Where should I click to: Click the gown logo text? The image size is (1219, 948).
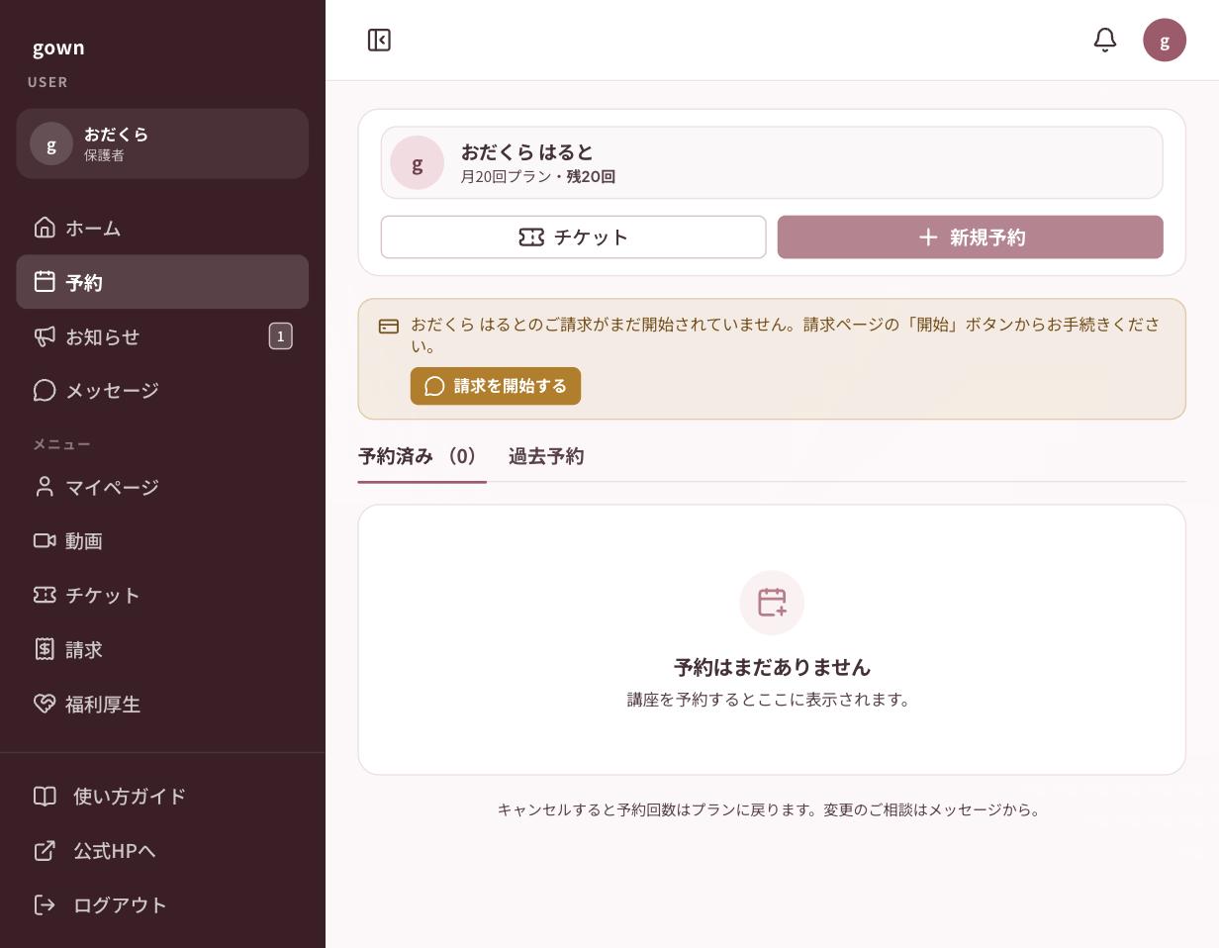click(x=58, y=47)
